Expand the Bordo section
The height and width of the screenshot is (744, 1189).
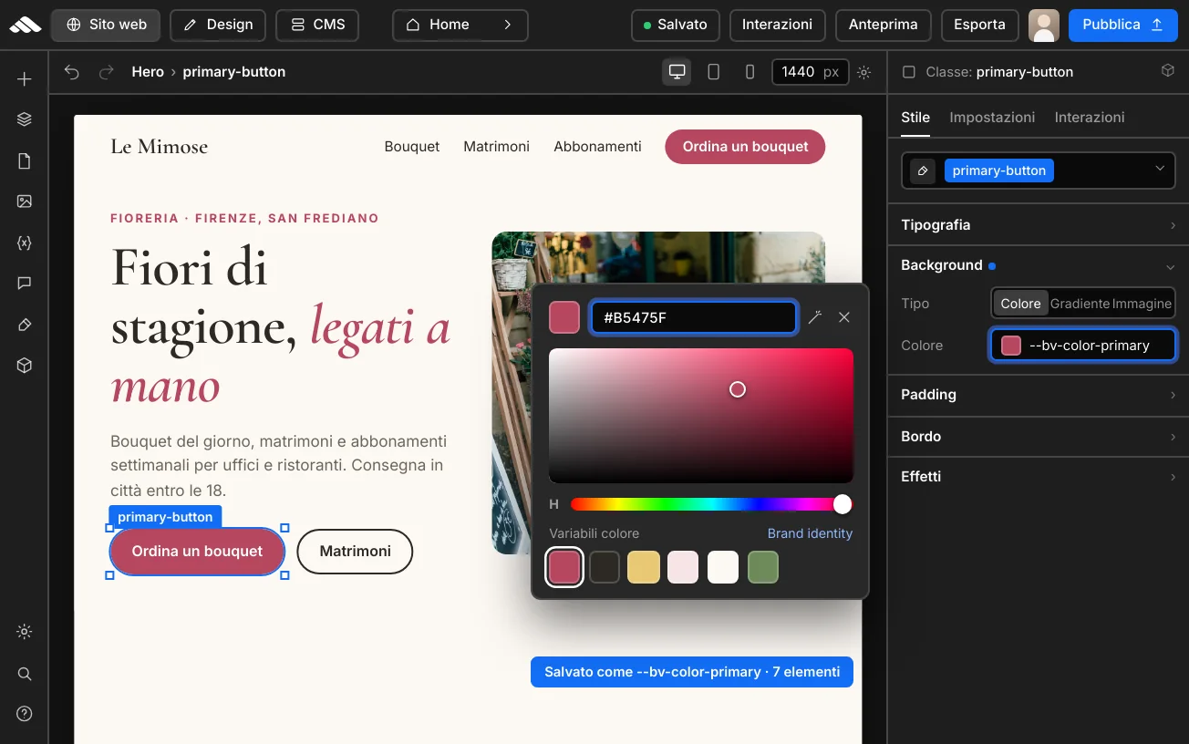click(1039, 437)
